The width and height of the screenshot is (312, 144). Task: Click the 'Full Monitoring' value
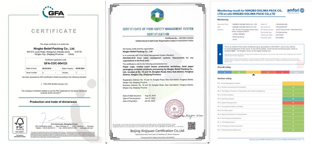(x=281, y=32)
